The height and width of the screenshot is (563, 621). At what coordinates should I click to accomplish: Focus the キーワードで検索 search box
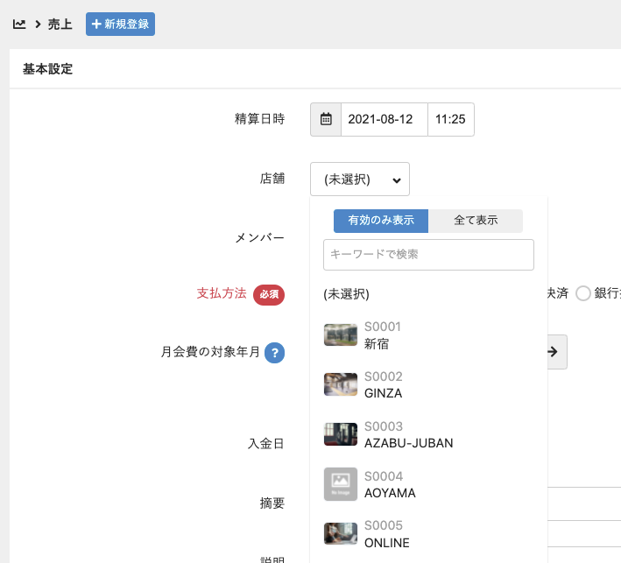pyautogui.click(x=428, y=255)
